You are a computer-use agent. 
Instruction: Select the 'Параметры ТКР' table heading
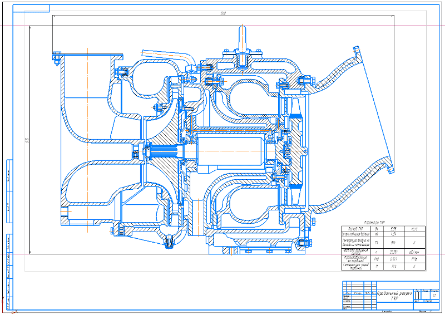pos(374,223)
